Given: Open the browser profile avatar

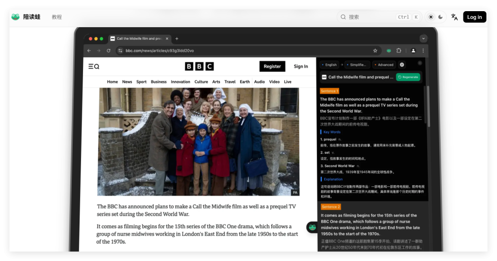Looking at the screenshot, I should click(x=413, y=50).
